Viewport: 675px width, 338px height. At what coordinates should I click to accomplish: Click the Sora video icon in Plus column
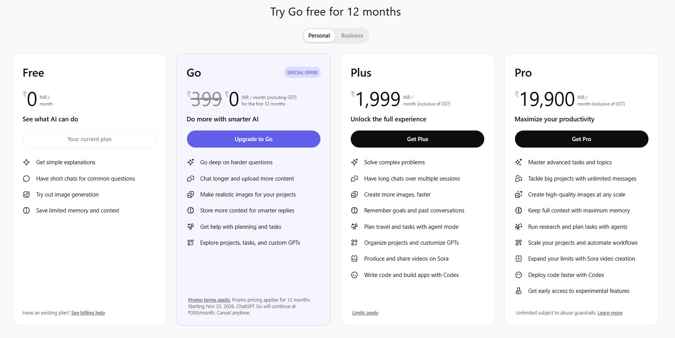click(355, 258)
